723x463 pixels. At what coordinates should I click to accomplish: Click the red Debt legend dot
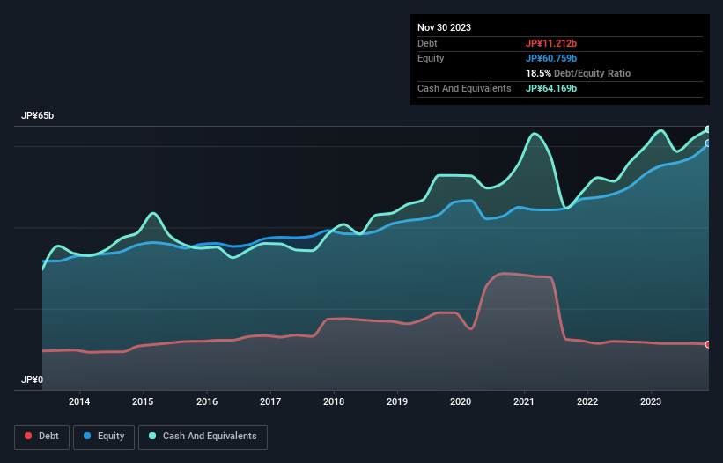click(x=28, y=436)
